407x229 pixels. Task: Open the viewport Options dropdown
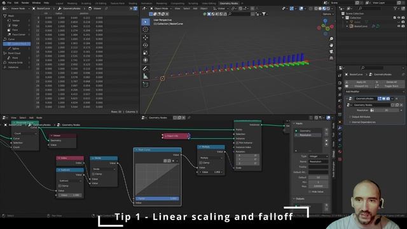click(328, 14)
